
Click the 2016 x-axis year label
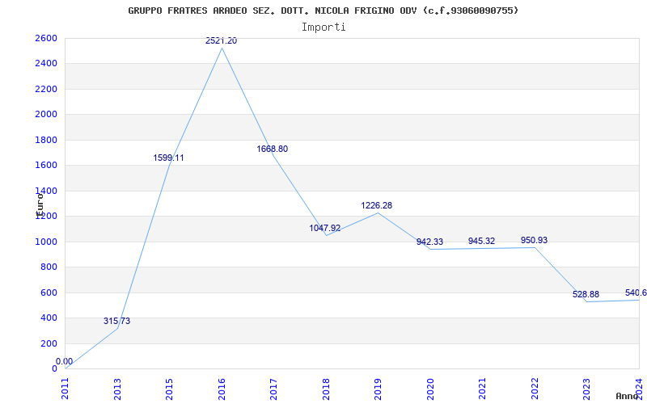click(222, 389)
